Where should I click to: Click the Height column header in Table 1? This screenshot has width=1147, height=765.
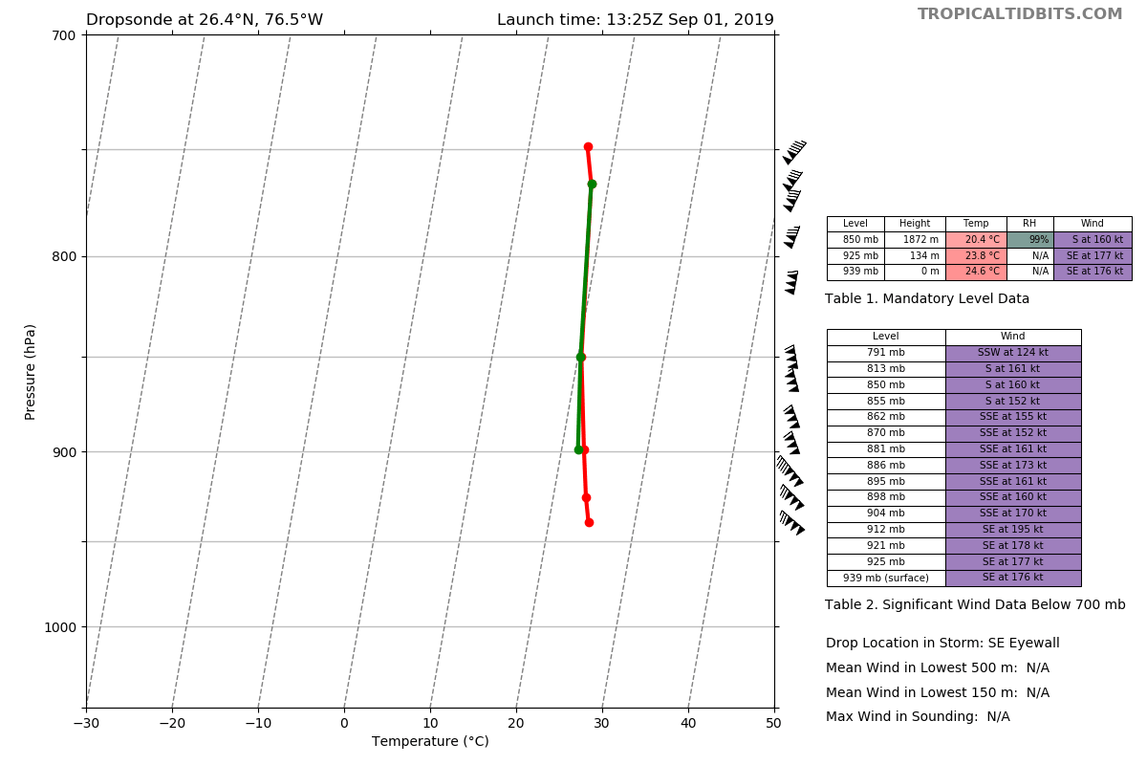(x=915, y=224)
